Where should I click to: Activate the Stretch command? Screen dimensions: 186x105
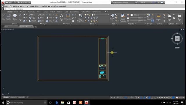32,21
